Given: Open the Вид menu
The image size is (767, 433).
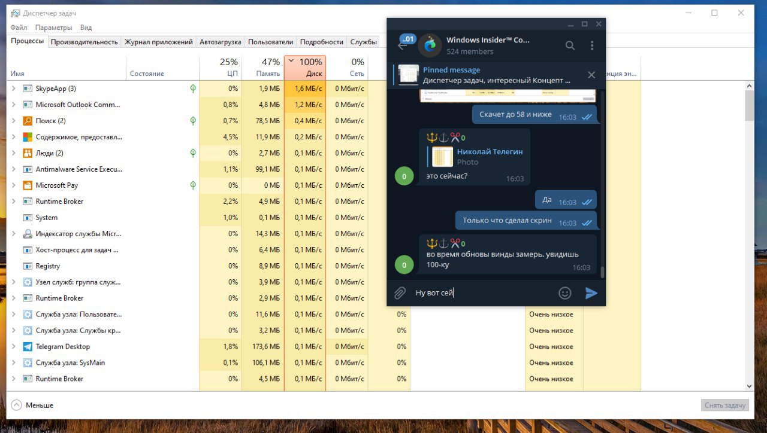Looking at the screenshot, I should click(86, 28).
